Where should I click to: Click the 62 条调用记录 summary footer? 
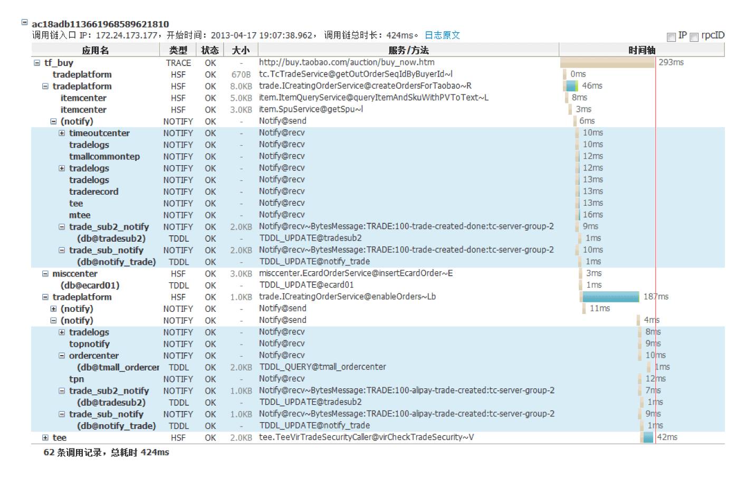106,452
